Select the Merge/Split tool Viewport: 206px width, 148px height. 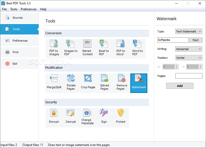point(54,83)
